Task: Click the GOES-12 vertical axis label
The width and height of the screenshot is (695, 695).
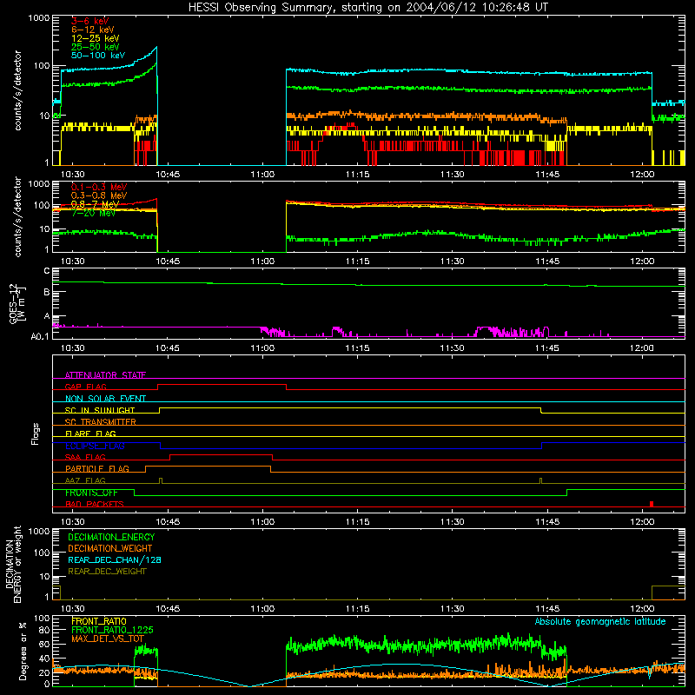Action: point(16,304)
